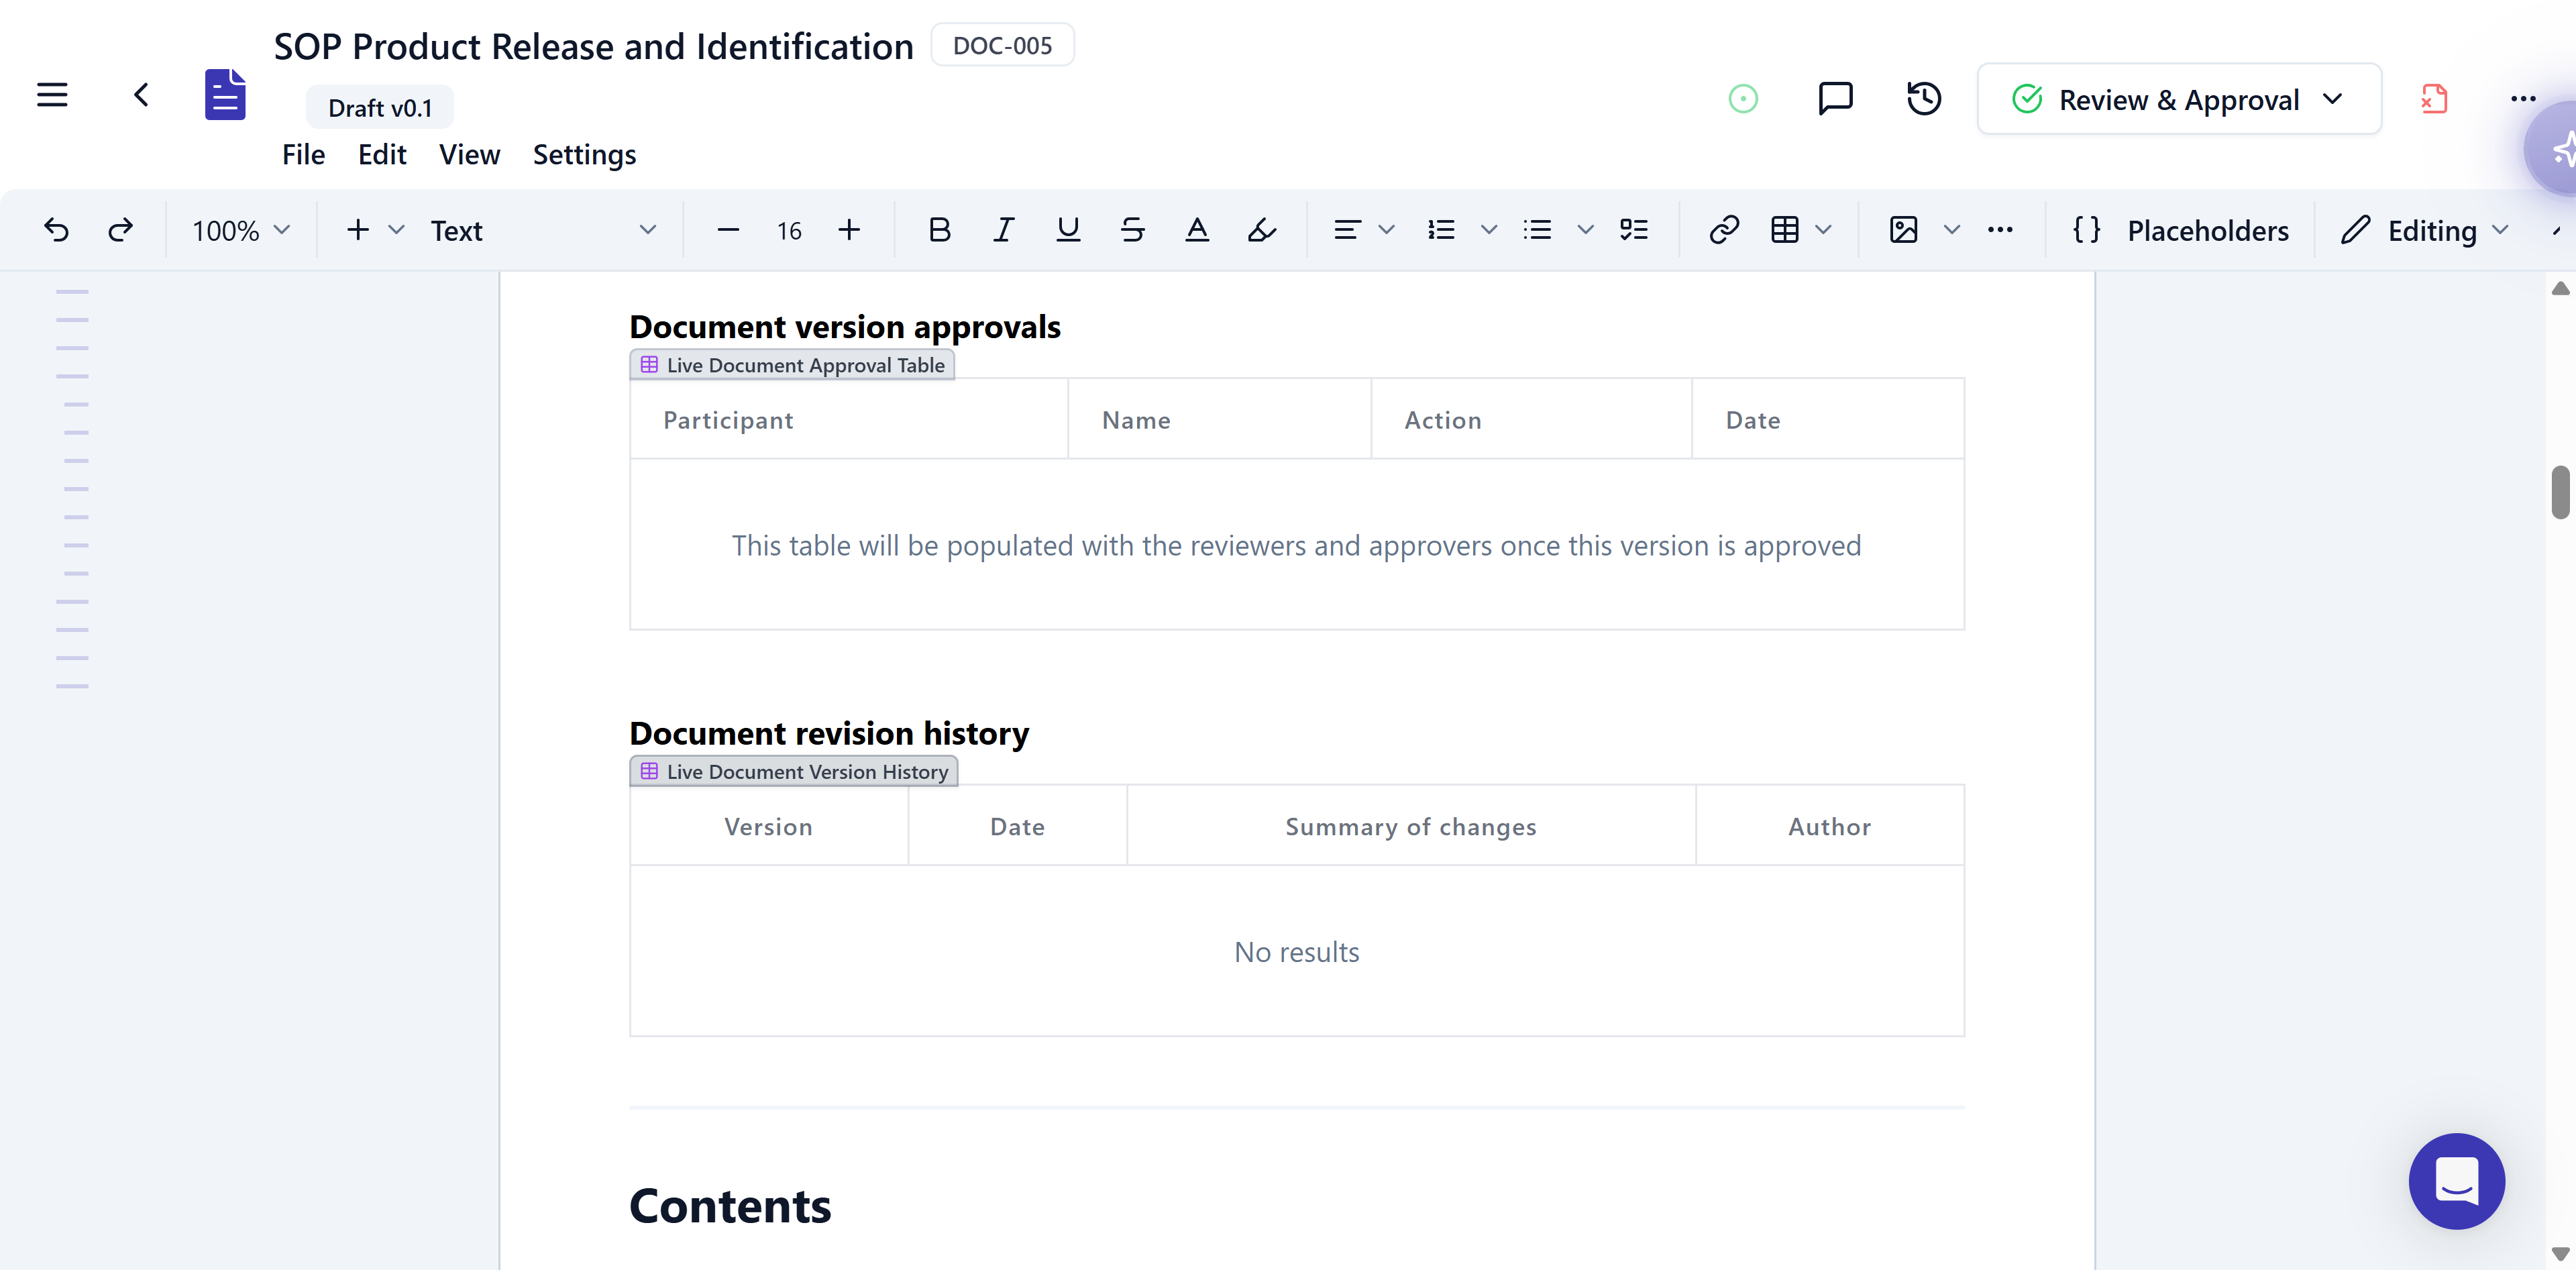Open the Editing mode dropdown
Screen dimensions: 2576x1270
coord(2425,230)
